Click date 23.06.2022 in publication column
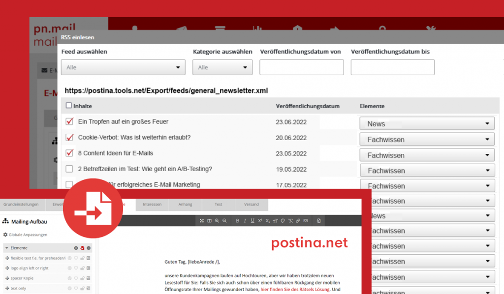 click(291, 122)
